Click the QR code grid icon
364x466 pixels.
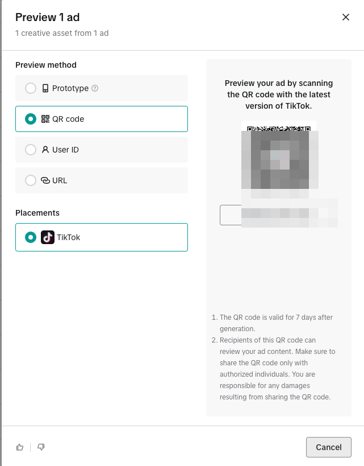pyautogui.click(x=45, y=119)
